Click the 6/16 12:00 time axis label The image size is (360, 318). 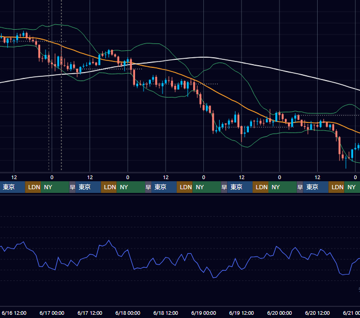[14, 313]
